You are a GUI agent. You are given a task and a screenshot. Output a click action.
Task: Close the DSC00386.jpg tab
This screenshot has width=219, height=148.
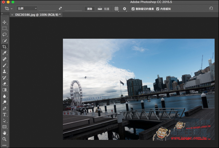pos(12,15)
